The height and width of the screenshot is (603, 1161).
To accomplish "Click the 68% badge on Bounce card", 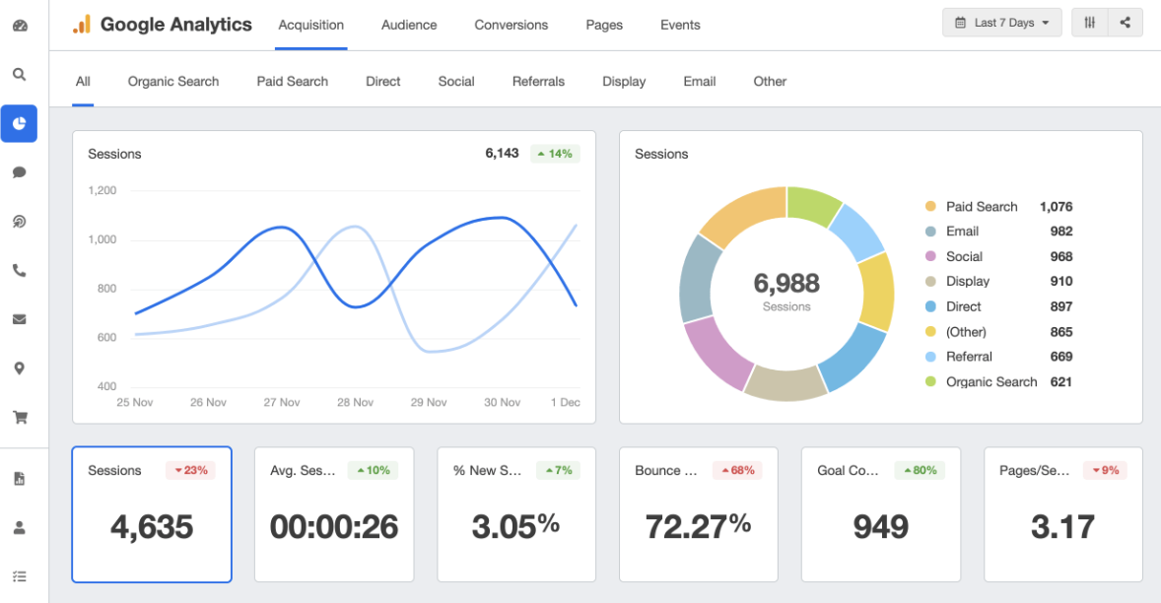I will [738, 471].
